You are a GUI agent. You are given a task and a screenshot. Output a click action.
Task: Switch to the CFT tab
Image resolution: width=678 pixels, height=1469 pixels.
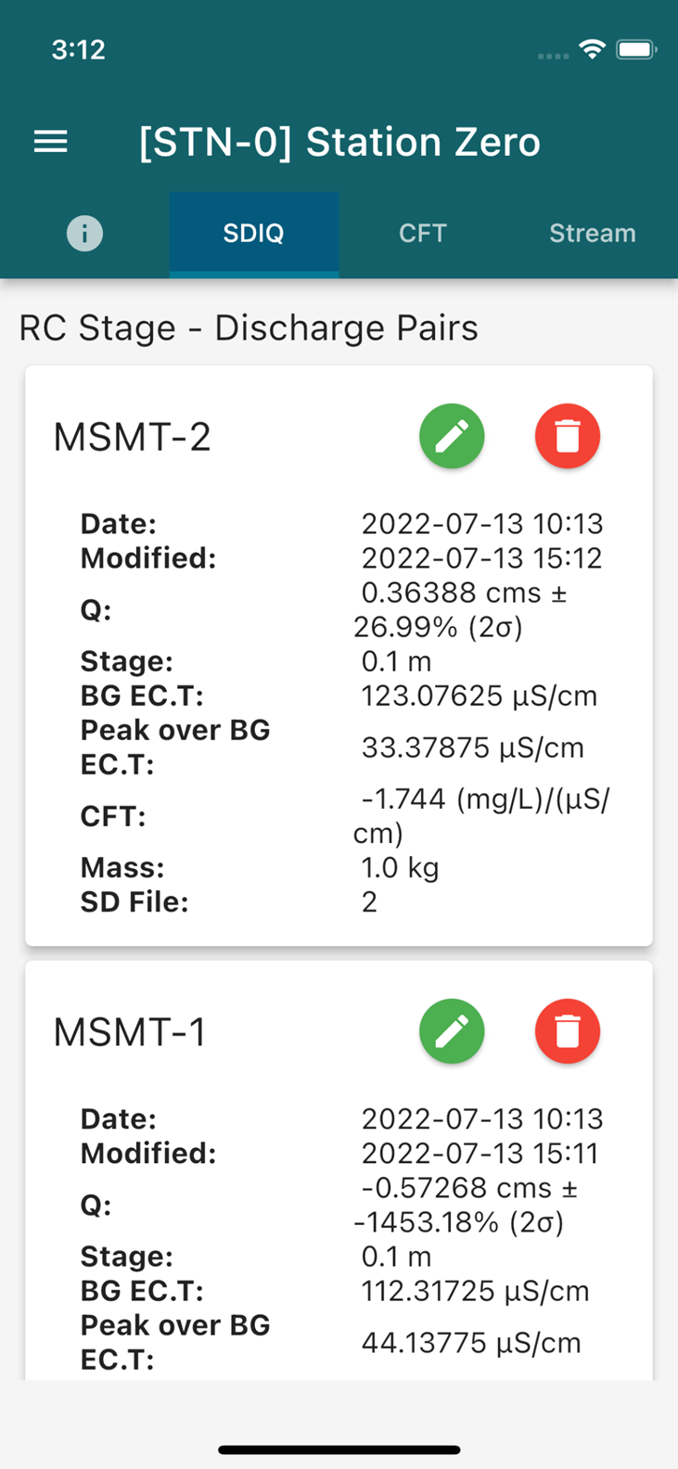click(x=423, y=233)
